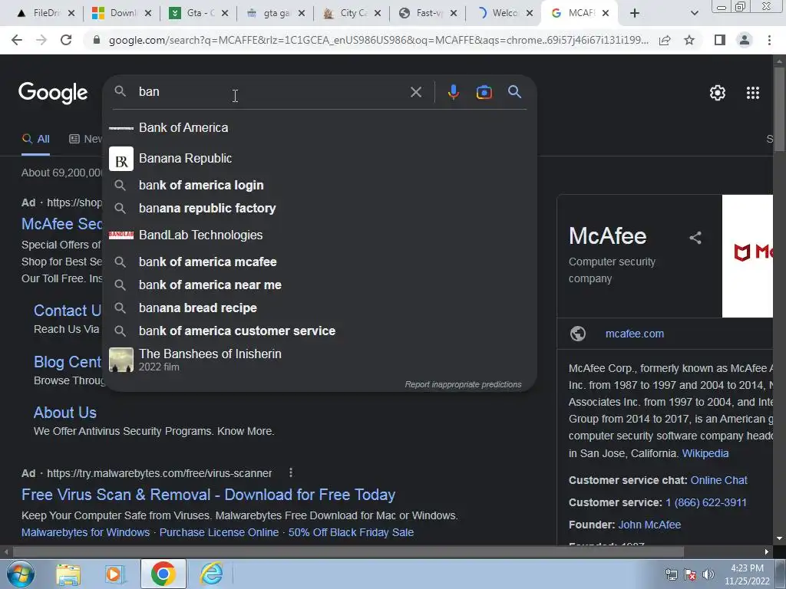Start voice search with microphone icon
Screen dimensions: 786x589
click(x=453, y=92)
